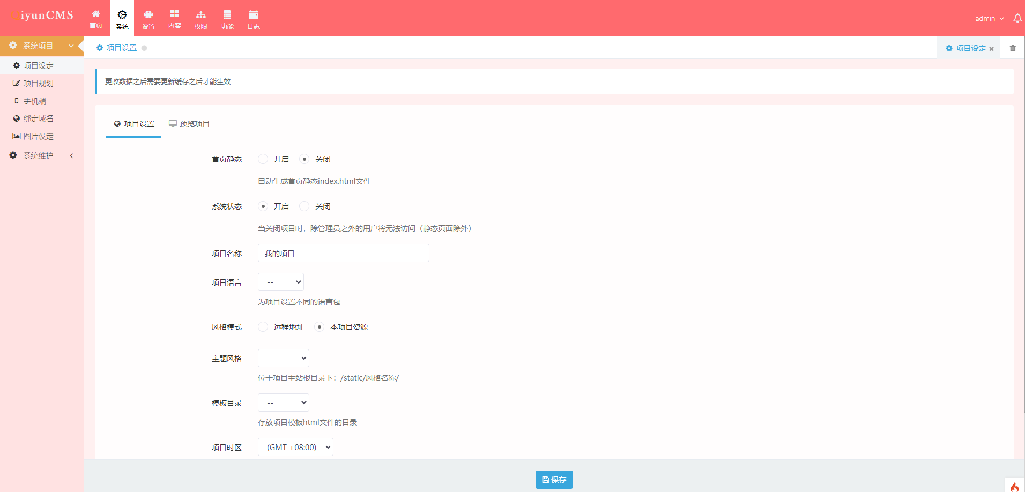Enable 首页静态 with the 开启 radio
Screen dimensions: 1025x492
pos(263,159)
